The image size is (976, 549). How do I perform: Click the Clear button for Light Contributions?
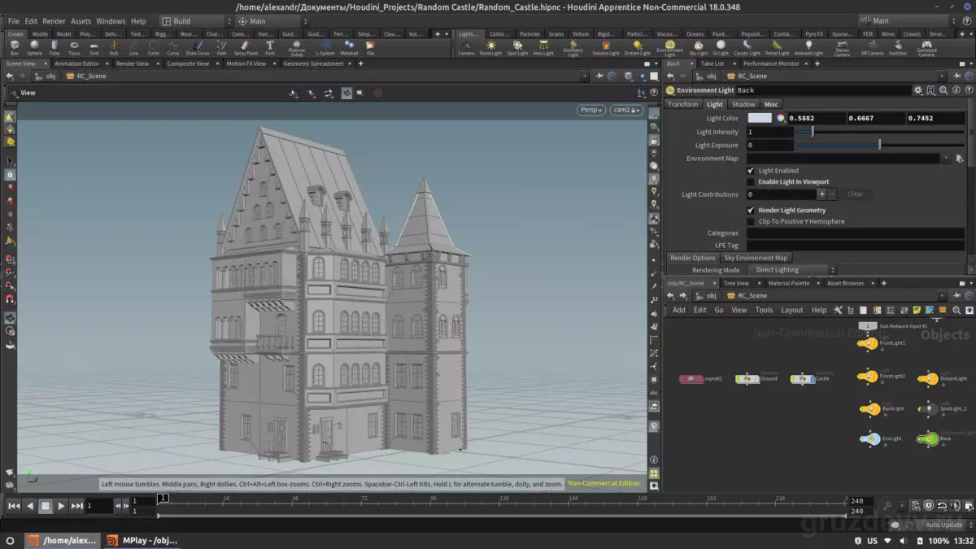[x=855, y=194]
